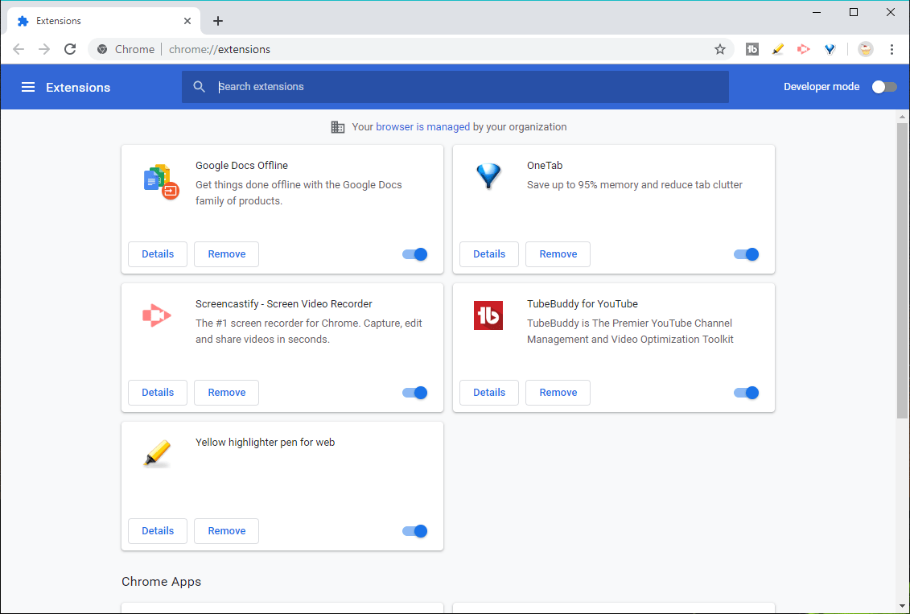Open the Screencastify toolbar extension icon
The height and width of the screenshot is (614, 910).
(x=804, y=49)
